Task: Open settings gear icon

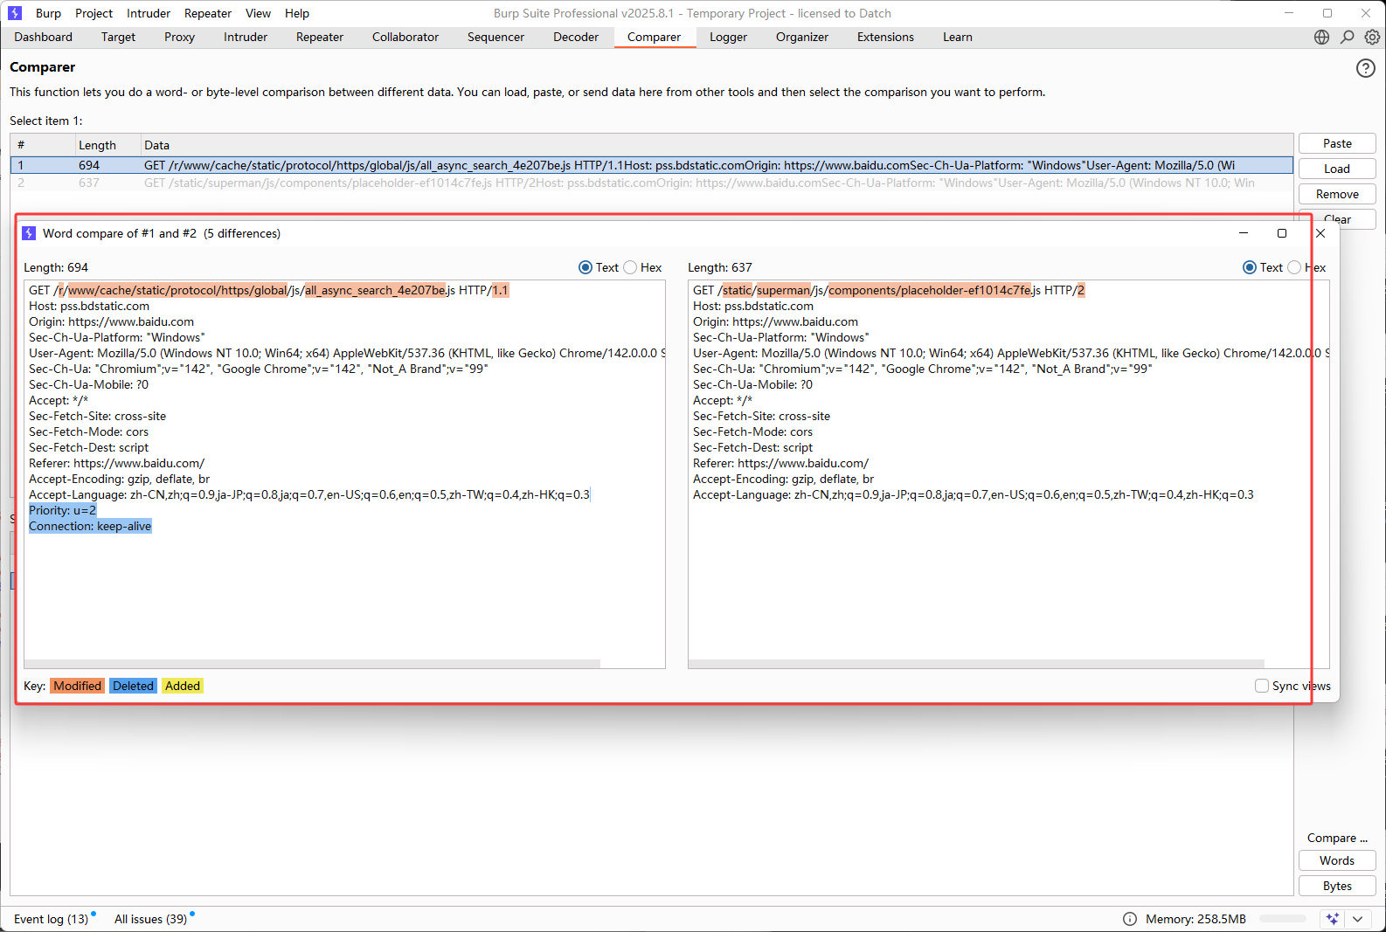Action: (x=1373, y=37)
